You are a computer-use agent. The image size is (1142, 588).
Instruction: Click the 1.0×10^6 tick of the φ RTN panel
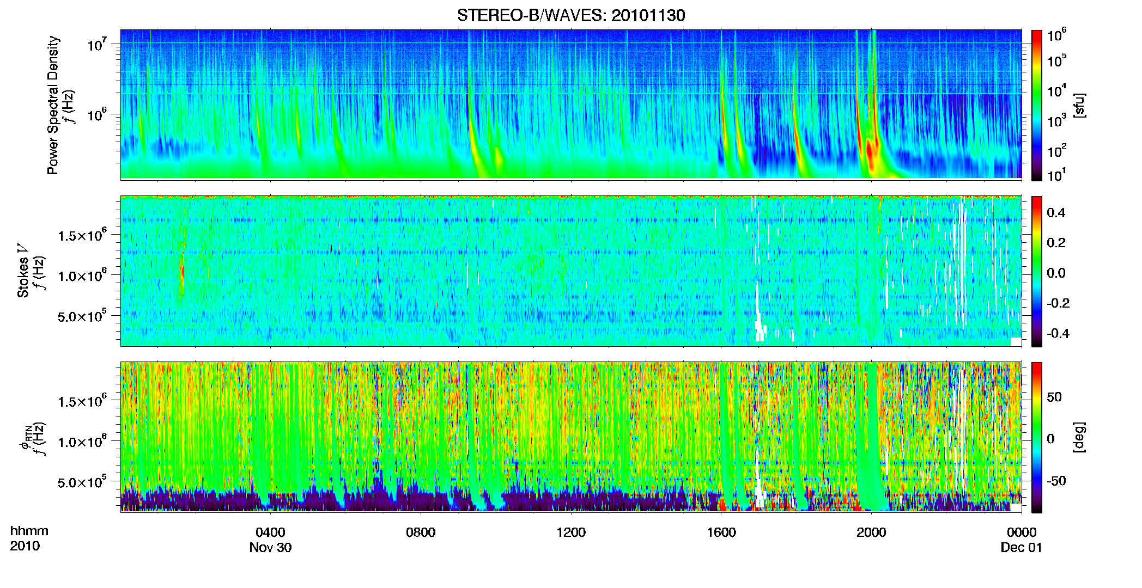pos(82,442)
